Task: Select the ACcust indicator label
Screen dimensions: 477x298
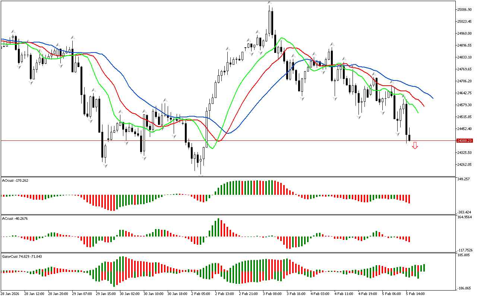Action: click(x=15, y=219)
